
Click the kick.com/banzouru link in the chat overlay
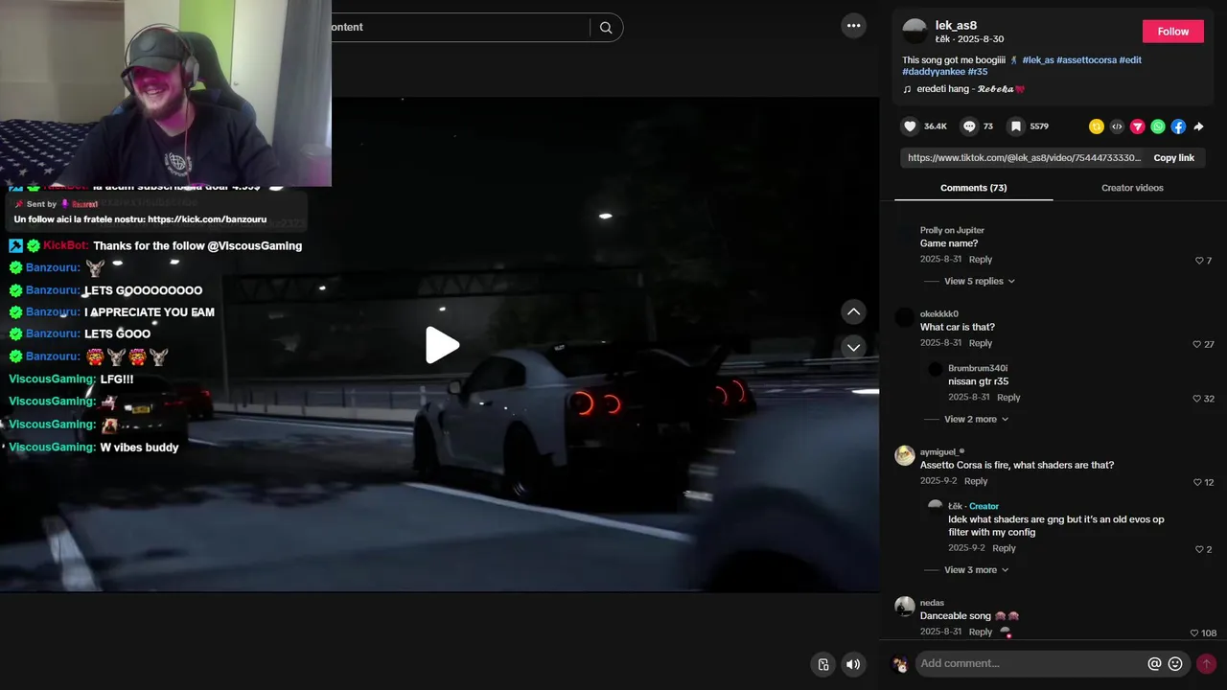click(x=207, y=219)
